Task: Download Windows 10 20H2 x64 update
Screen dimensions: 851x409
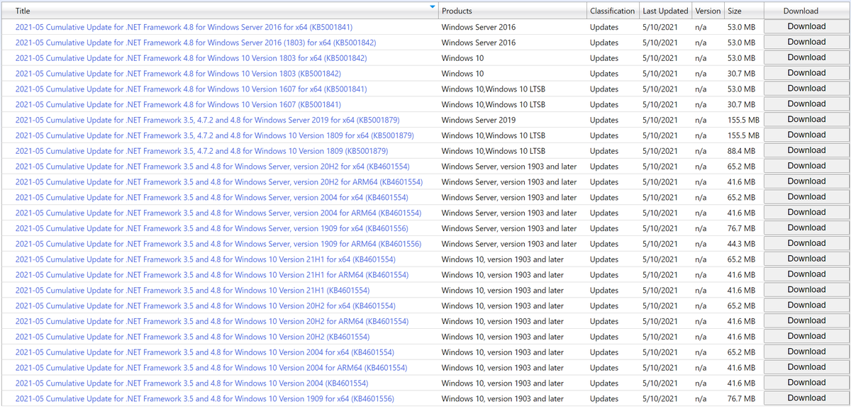Action: [806, 306]
